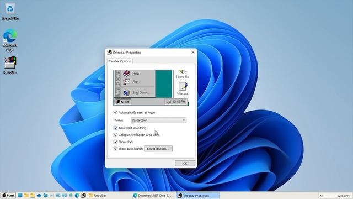
Task: Switch to Download .NET Core 3.1 taskbar button
Action: click(153, 195)
